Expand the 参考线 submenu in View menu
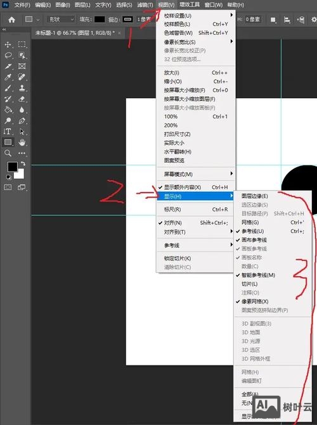 (196, 245)
